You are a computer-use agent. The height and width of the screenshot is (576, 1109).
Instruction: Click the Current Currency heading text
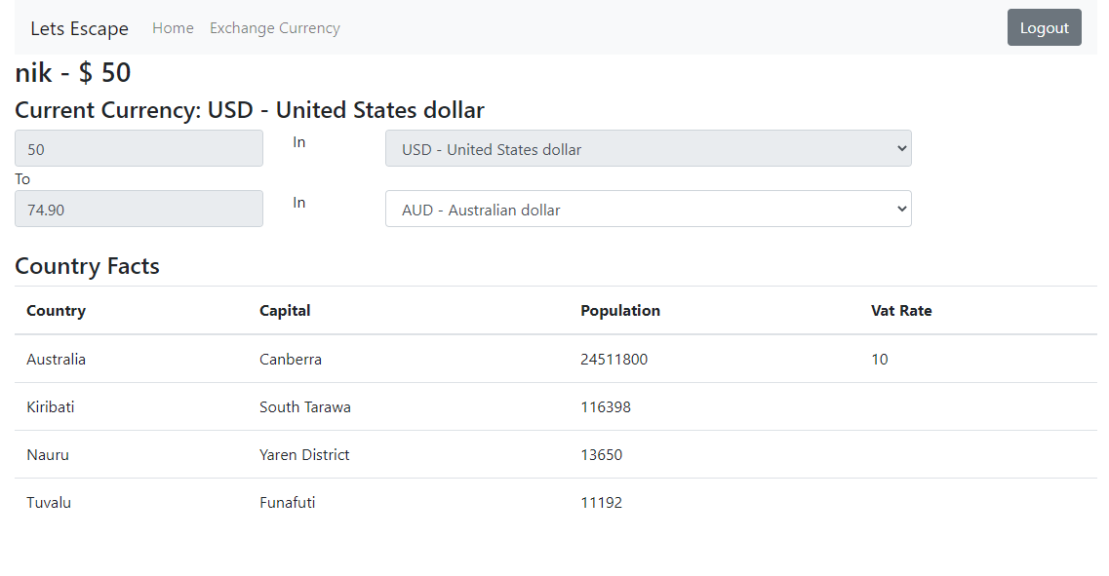249,110
